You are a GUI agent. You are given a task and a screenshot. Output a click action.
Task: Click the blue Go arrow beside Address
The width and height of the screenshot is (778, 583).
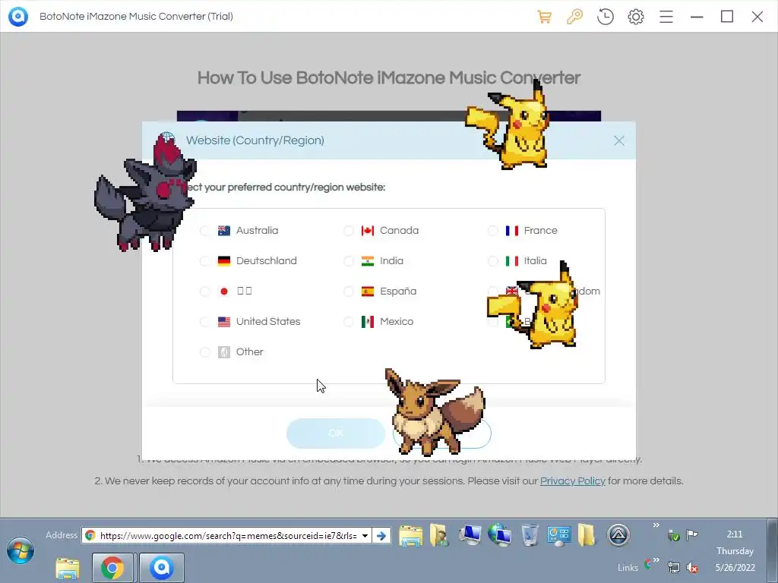click(x=381, y=535)
